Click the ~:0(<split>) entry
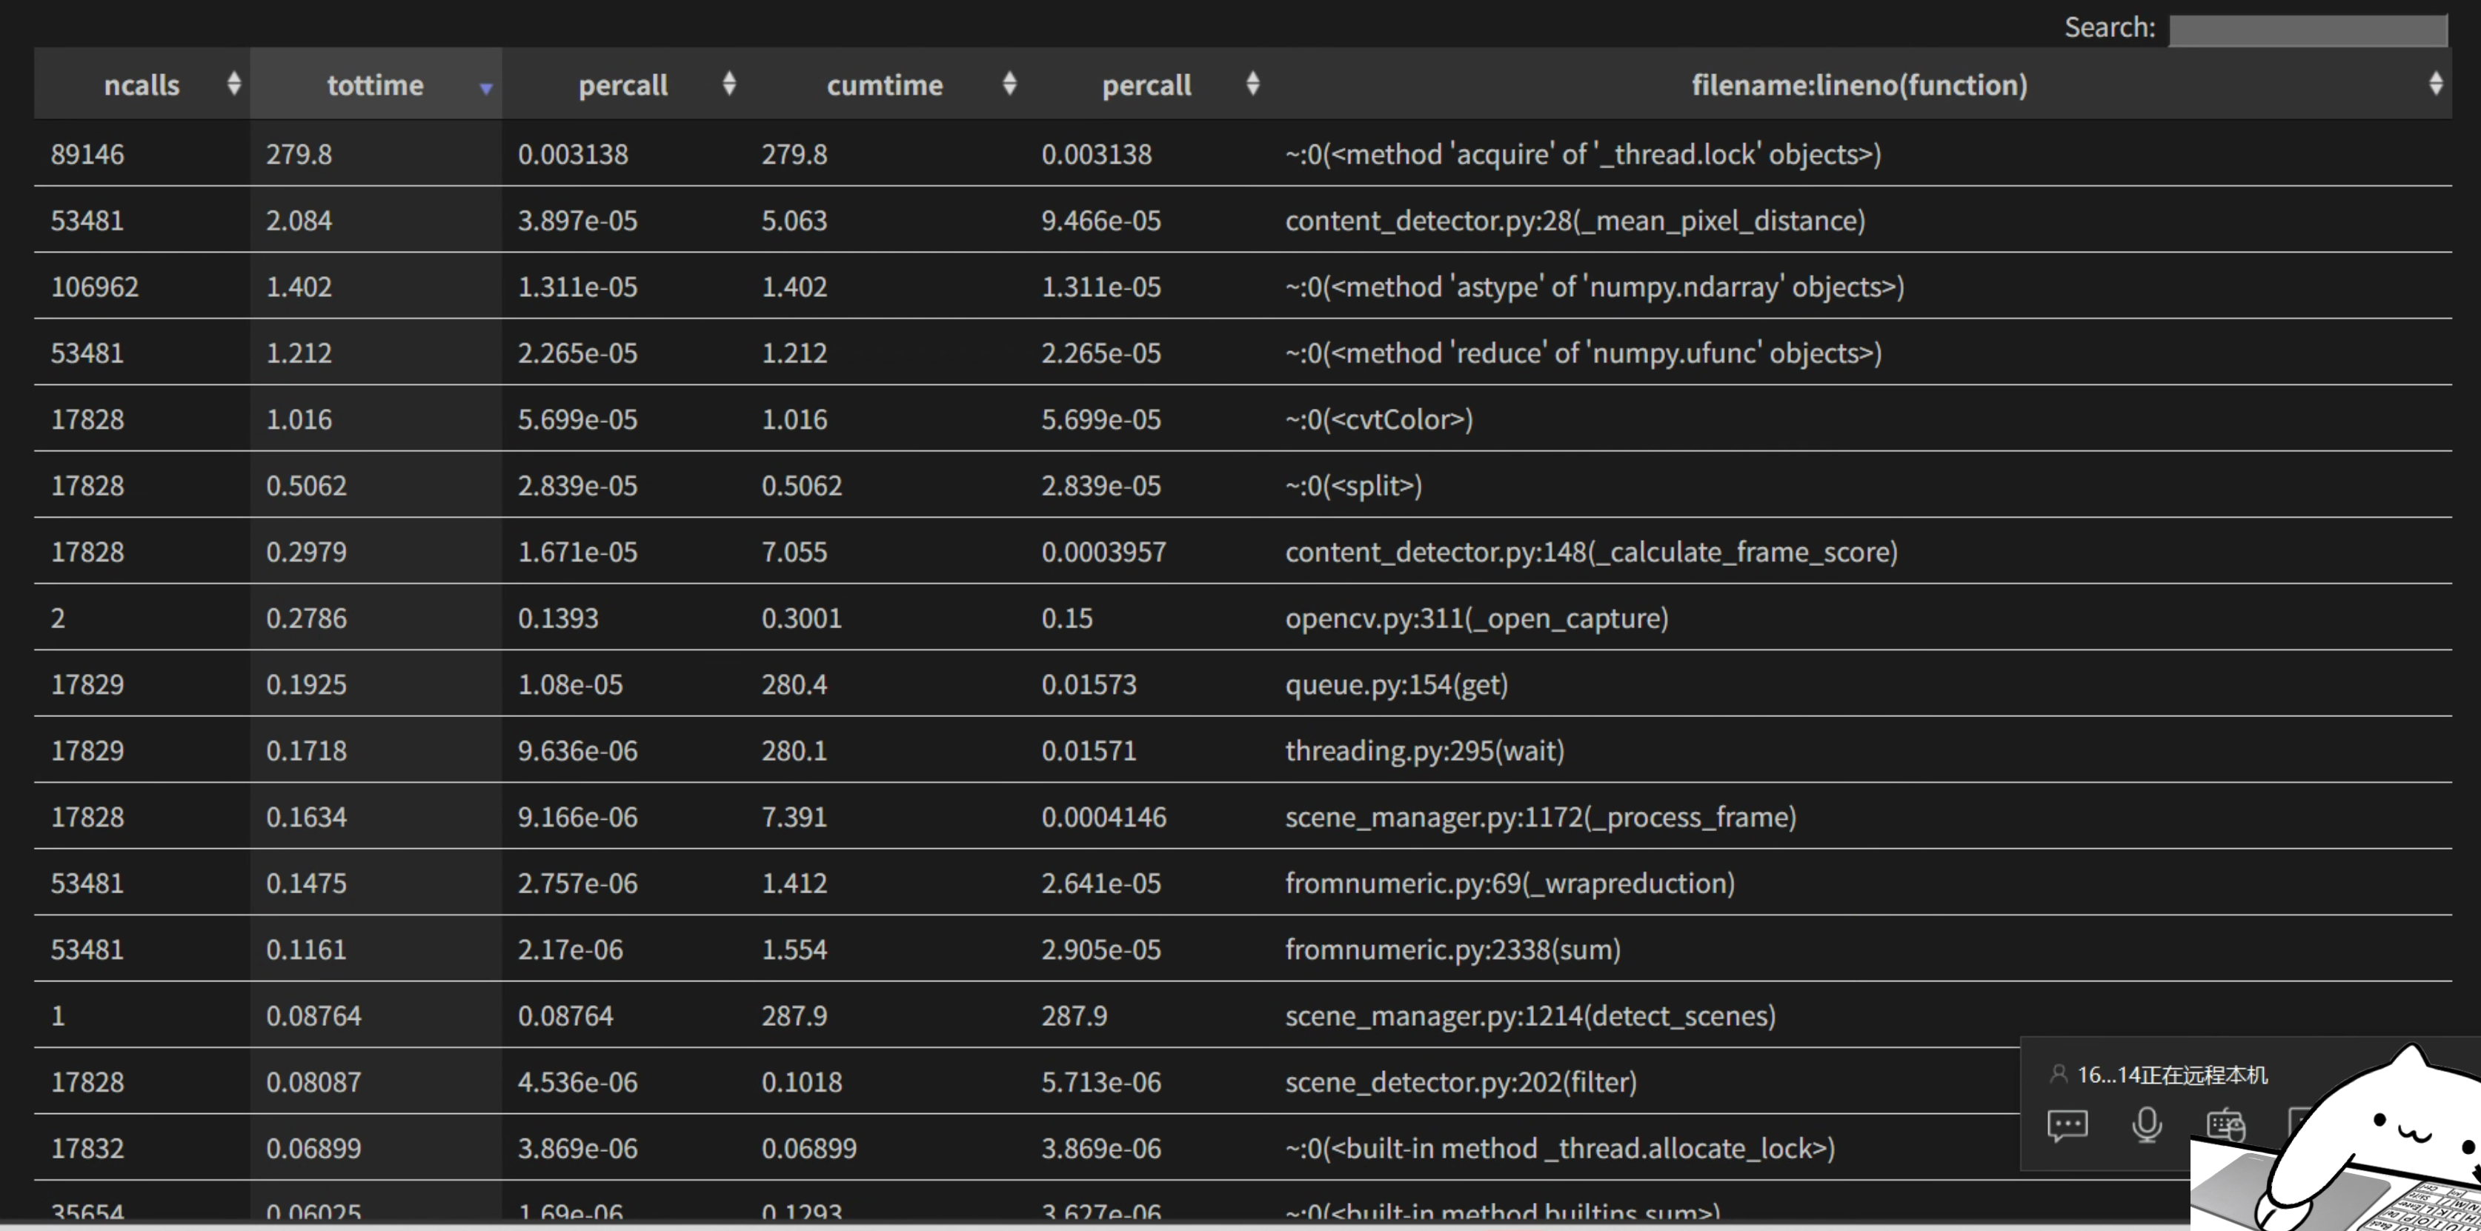 click(1353, 486)
